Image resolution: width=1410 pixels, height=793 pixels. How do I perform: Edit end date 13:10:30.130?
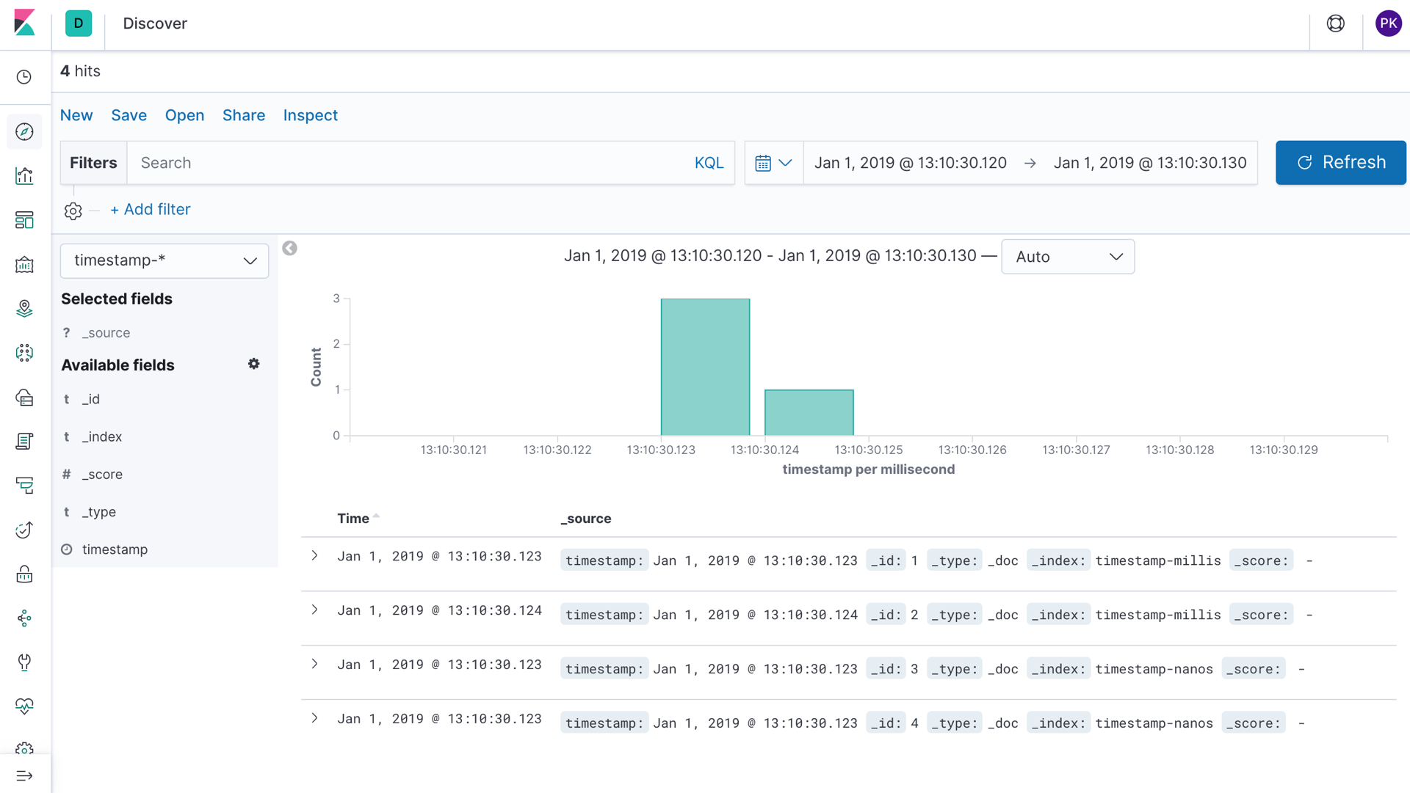(x=1150, y=163)
